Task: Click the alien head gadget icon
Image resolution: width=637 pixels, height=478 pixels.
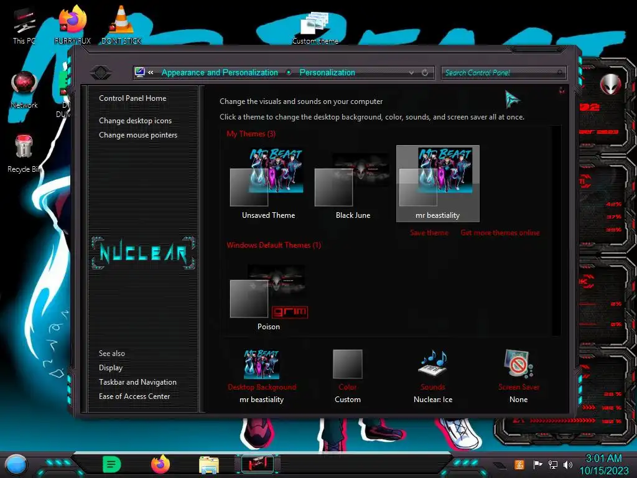Action: pos(610,84)
